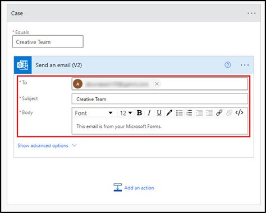
Task: Open help for Send an email (V2)
Action: click(227, 65)
